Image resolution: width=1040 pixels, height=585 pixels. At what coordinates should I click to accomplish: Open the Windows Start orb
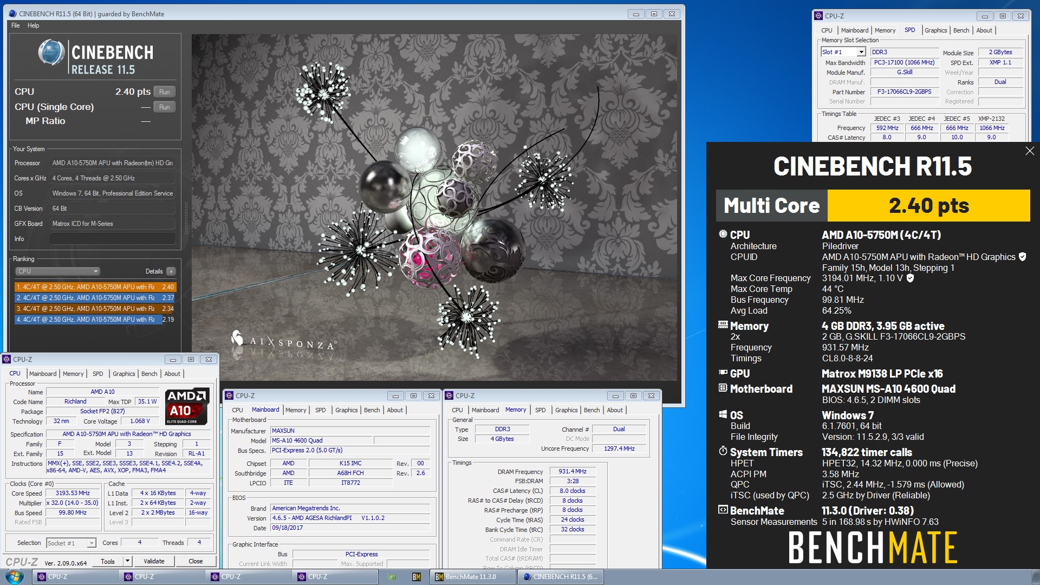pyautogui.click(x=15, y=577)
